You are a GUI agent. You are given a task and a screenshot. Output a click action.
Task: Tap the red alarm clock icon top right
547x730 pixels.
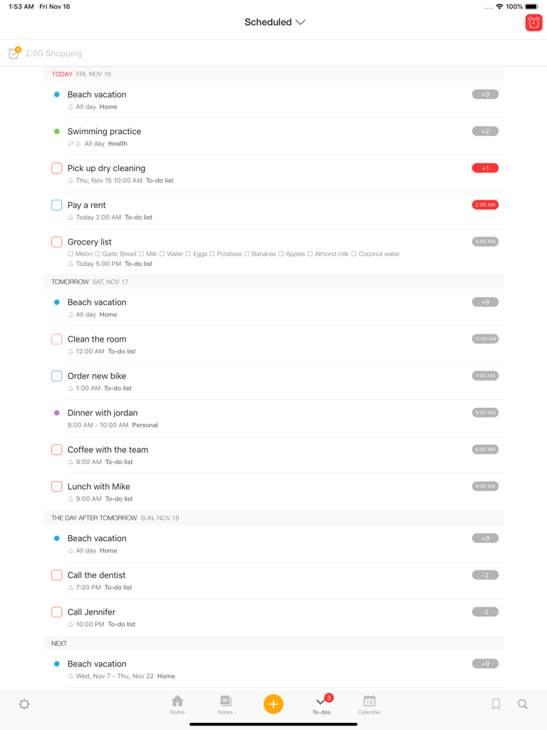(533, 23)
